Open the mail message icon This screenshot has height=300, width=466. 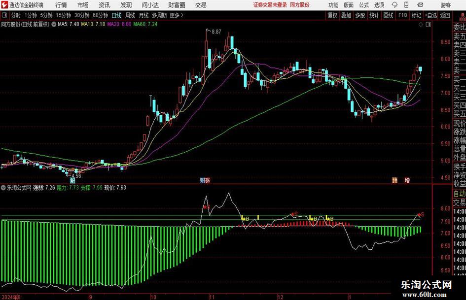[420, 5]
